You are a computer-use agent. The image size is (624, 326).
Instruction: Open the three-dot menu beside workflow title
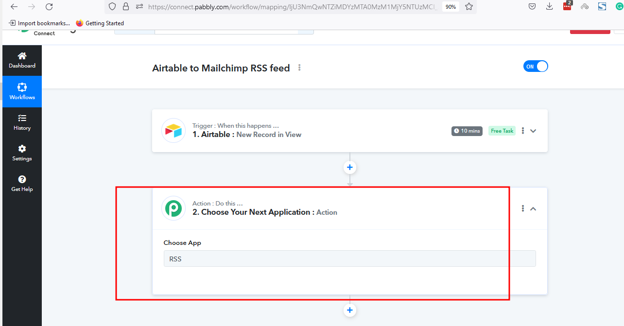[299, 68]
